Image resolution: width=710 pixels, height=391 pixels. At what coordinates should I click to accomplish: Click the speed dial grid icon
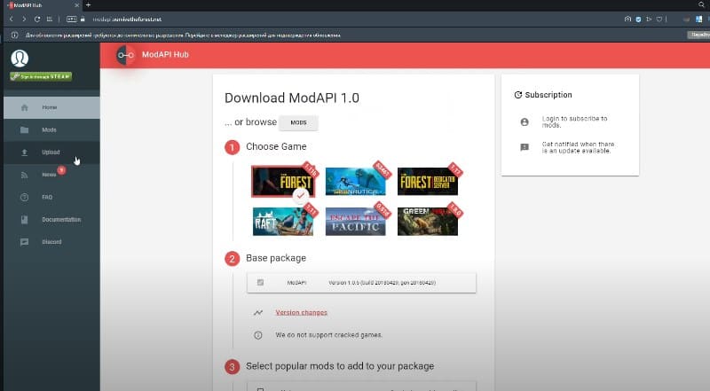[50, 19]
